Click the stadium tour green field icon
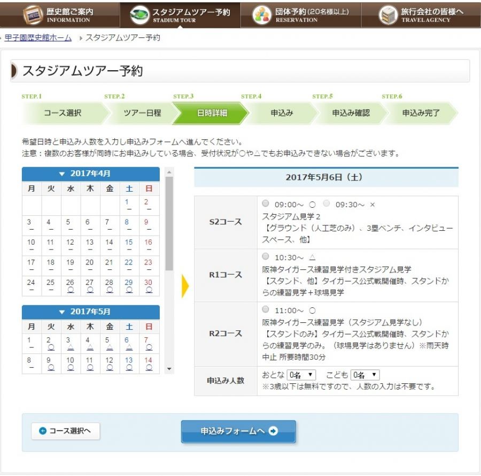This screenshot has width=481, height=476. 139,15
